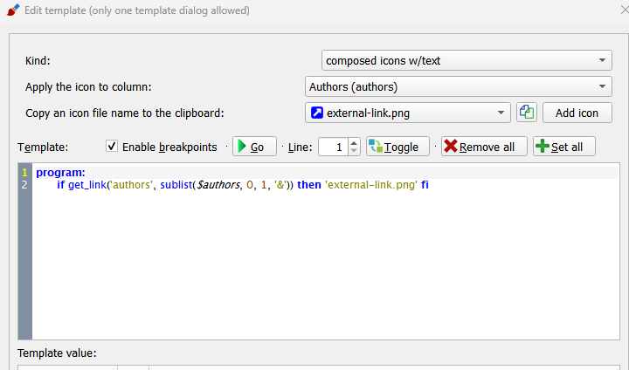Decrease the Line number value

click(x=353, y=151)
